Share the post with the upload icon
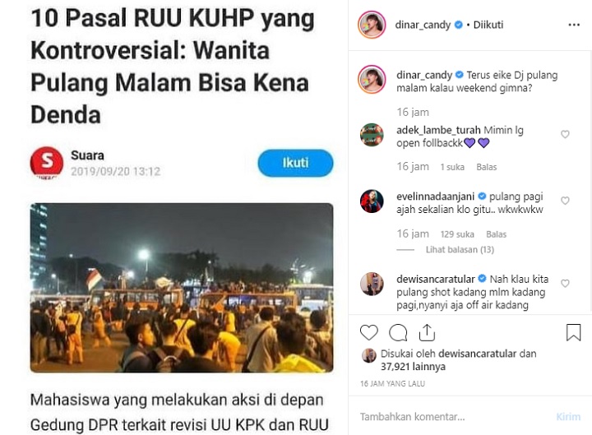Screen dimensions: 592x435 pyautogui.click(x=427, y=332)
